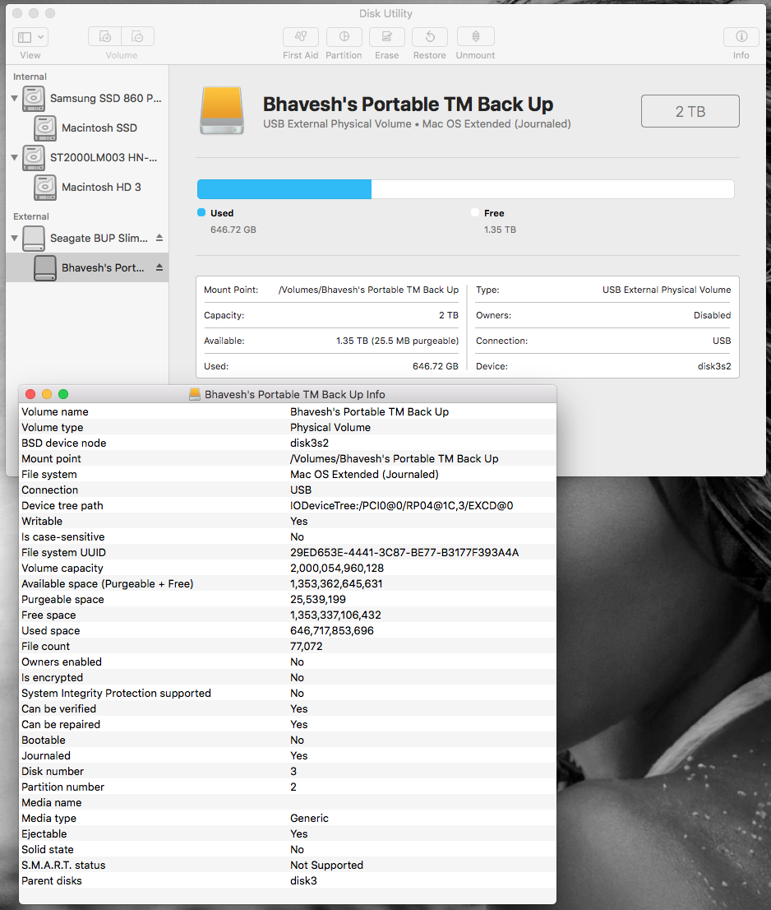This screenshot has height=910, width=771.
Task: Click the Samsung SSD disk icon
Action: click(34, 99)
